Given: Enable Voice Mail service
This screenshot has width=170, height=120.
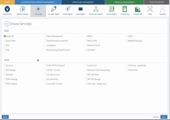Looking at the screenshot, I should pos(127,70).
